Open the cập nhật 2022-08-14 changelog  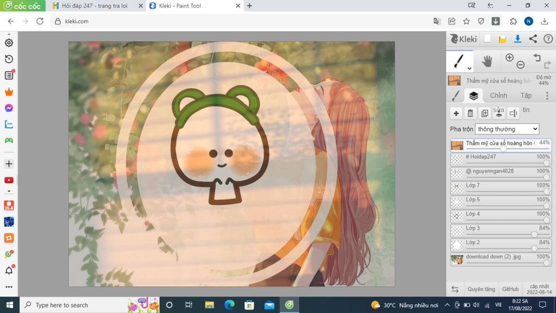tap(539, 289)
